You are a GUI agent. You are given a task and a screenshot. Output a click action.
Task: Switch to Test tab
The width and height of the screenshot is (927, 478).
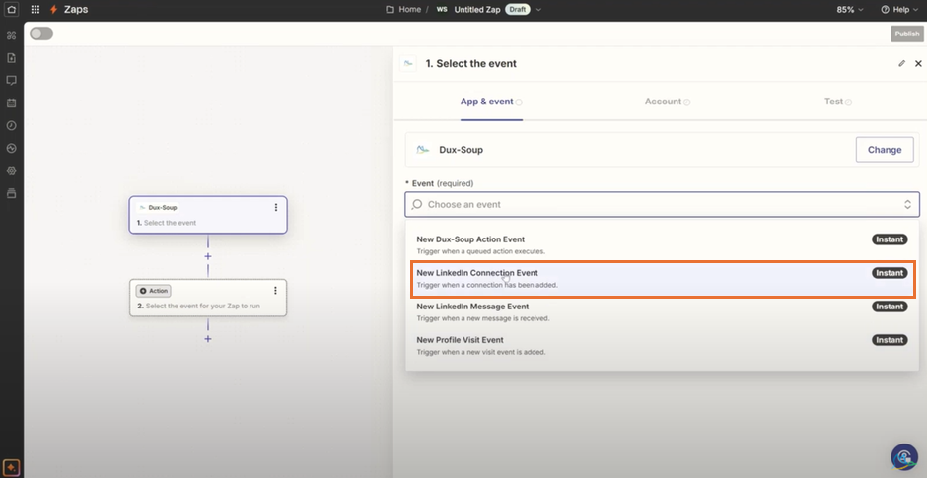[x=837, y=102]
